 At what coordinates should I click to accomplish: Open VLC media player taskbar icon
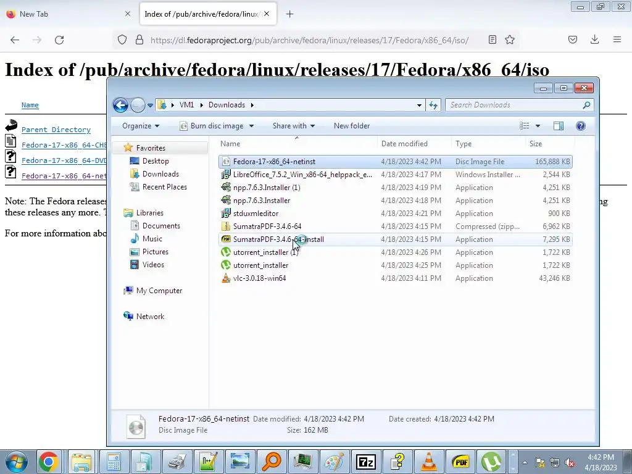click(x=428, y=462)
